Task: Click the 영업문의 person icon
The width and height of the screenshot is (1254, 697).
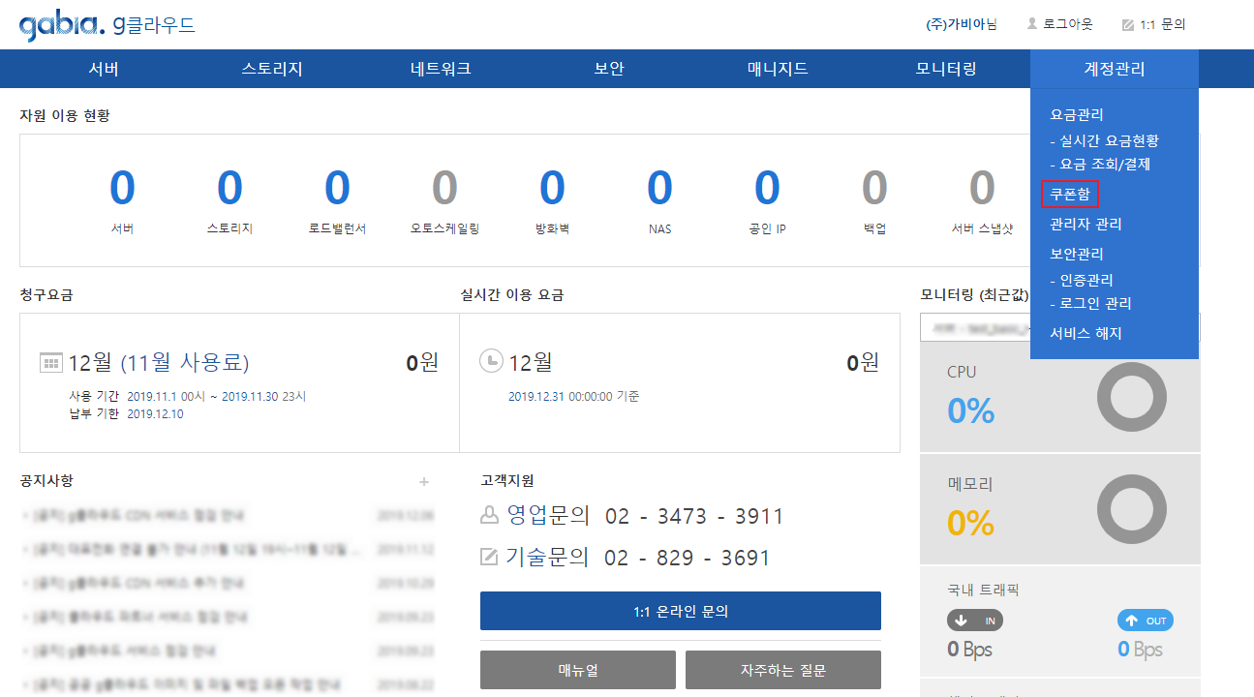Action: 490,516
